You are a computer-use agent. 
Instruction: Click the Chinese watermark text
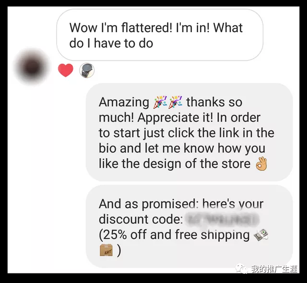tap(274, 269)
